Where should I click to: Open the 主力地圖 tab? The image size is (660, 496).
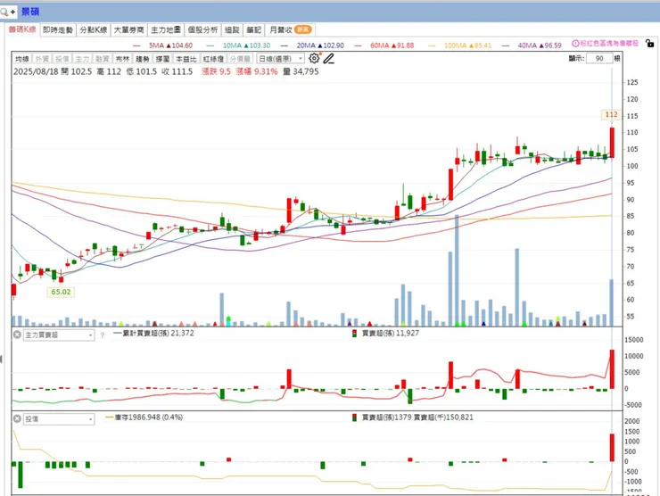(x=166, y=29)
